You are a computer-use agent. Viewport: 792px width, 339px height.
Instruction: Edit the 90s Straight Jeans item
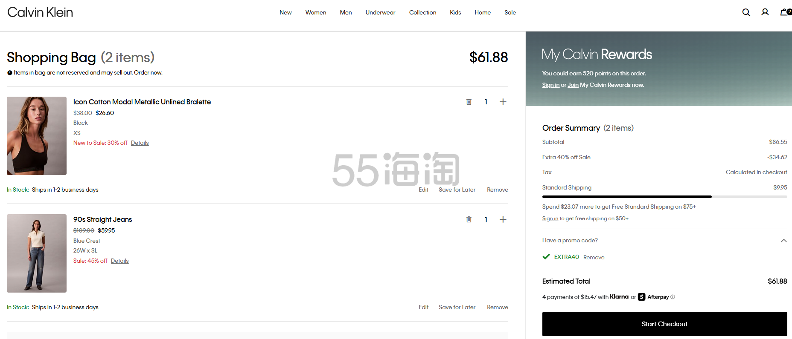[423, 307]
